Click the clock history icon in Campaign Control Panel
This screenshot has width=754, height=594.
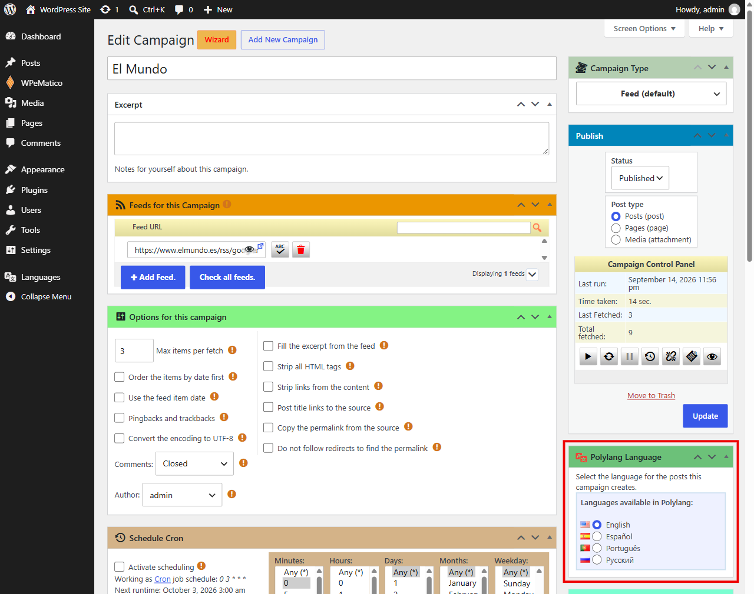(x=650, y=356)
